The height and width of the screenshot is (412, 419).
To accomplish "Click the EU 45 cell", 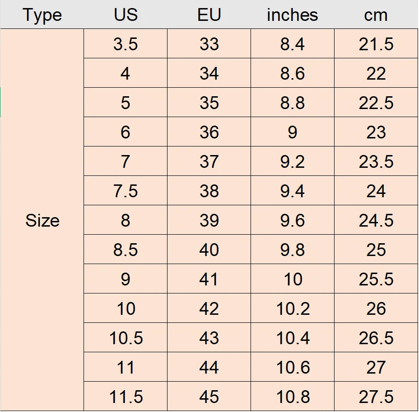I will [x=209, y=397].
